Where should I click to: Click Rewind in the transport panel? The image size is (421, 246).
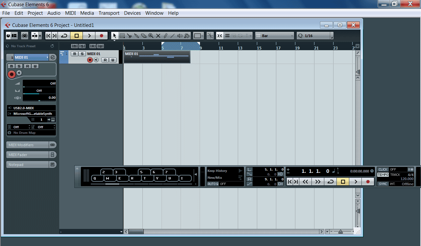coord(305,181)
